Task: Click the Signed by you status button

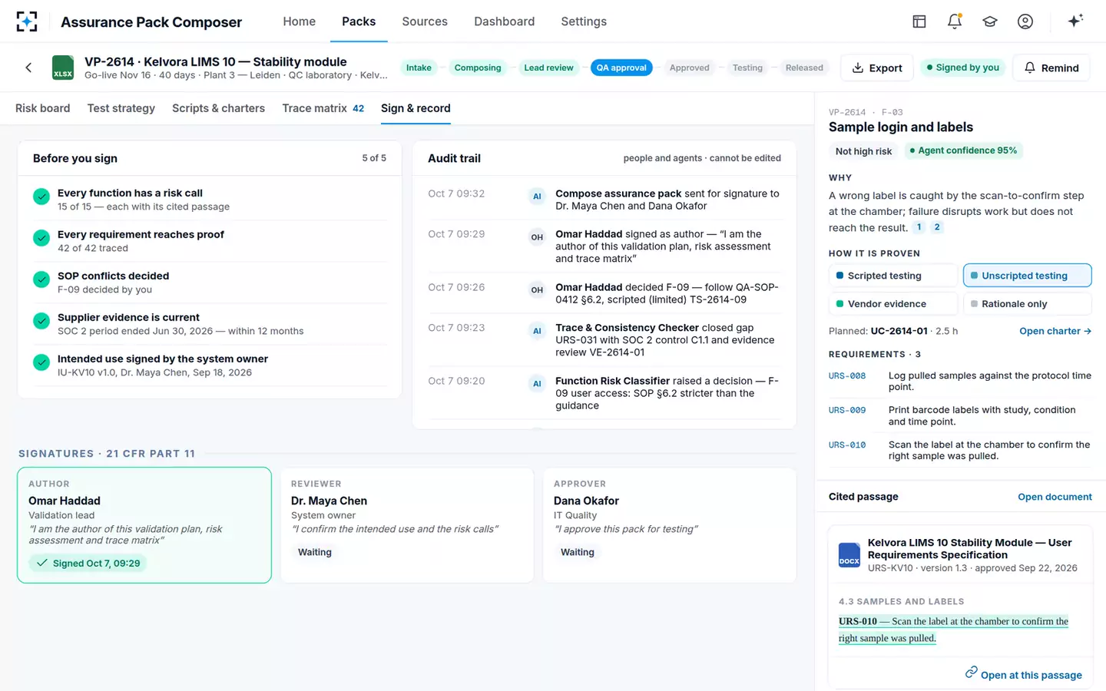Action: click(x=962, y=68)
